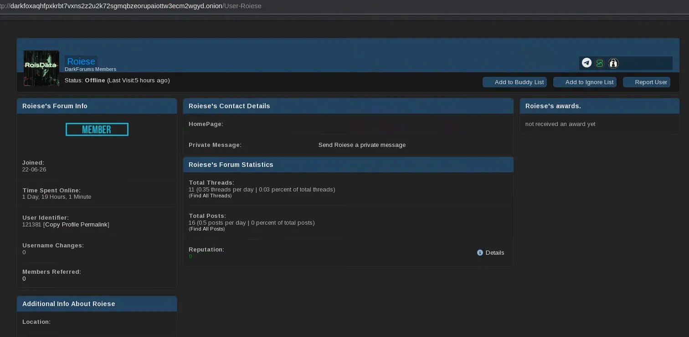The width and height of the screenshot is (689, 337).
Task: Click the green Session messenger icon
Action: [600, 63]
